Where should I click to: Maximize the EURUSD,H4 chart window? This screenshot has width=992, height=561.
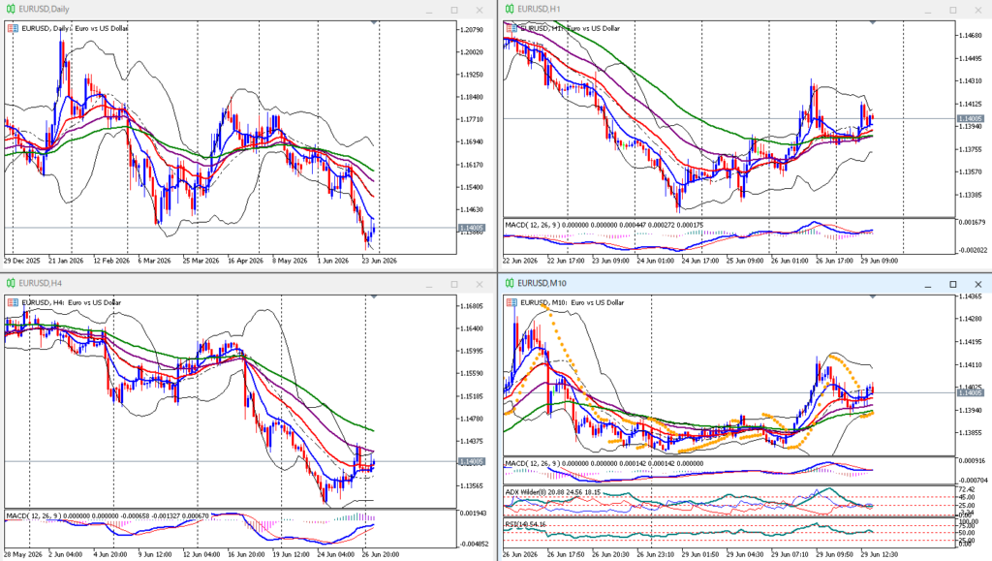(454, 284)
